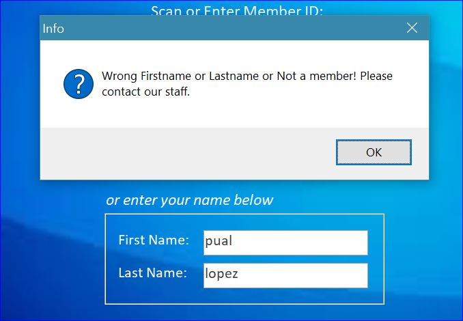The image size is (463, 321).
Task: Focus the First Name input field
Action: pyautogui.click(x=285, y=242)
